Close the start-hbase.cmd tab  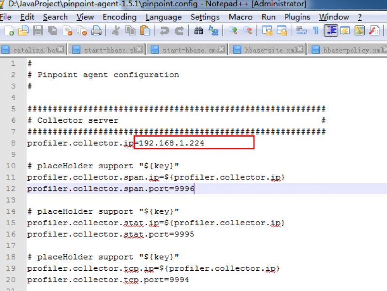(x=222, y=49)
